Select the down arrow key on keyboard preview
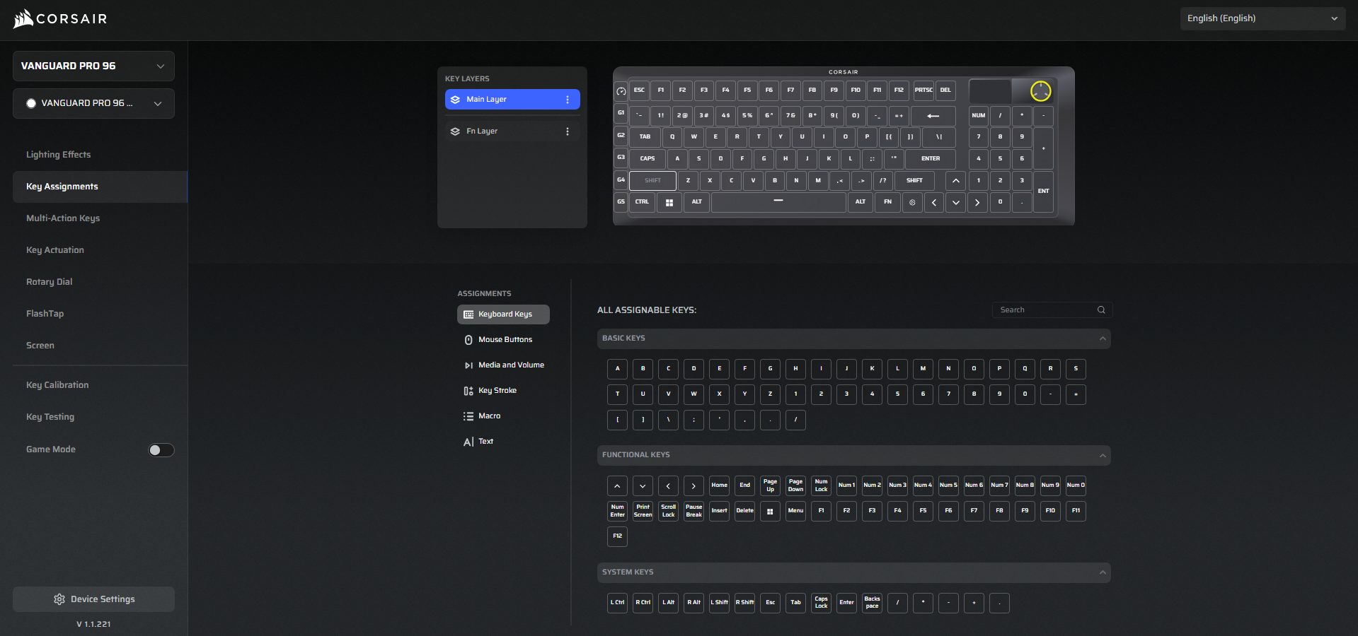The width and height of the screenshot is (1358, 636). 955,203
